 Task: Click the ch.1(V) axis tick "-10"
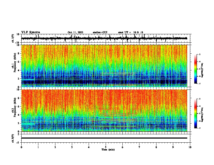(18, 43)
